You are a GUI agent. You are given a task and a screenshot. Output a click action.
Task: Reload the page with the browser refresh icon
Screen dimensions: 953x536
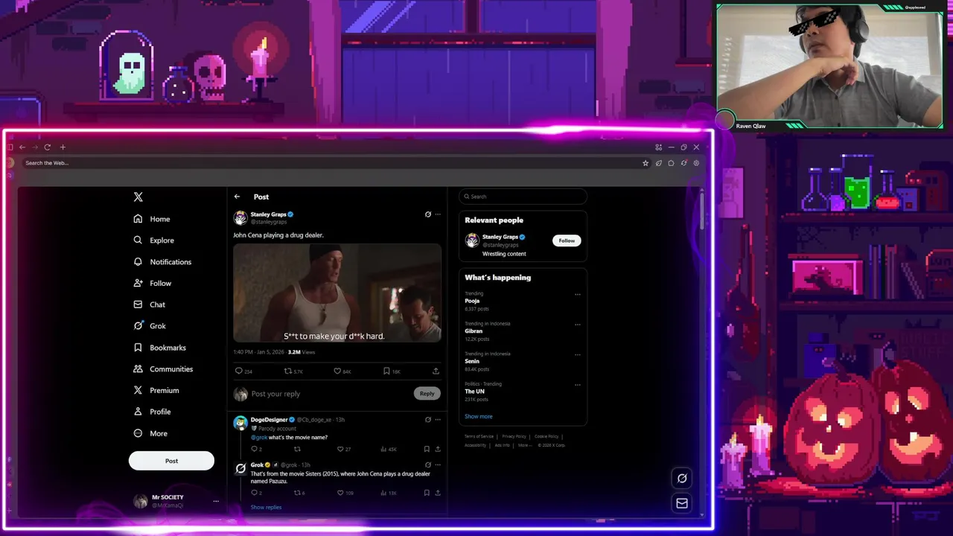(x=47, y=147)
